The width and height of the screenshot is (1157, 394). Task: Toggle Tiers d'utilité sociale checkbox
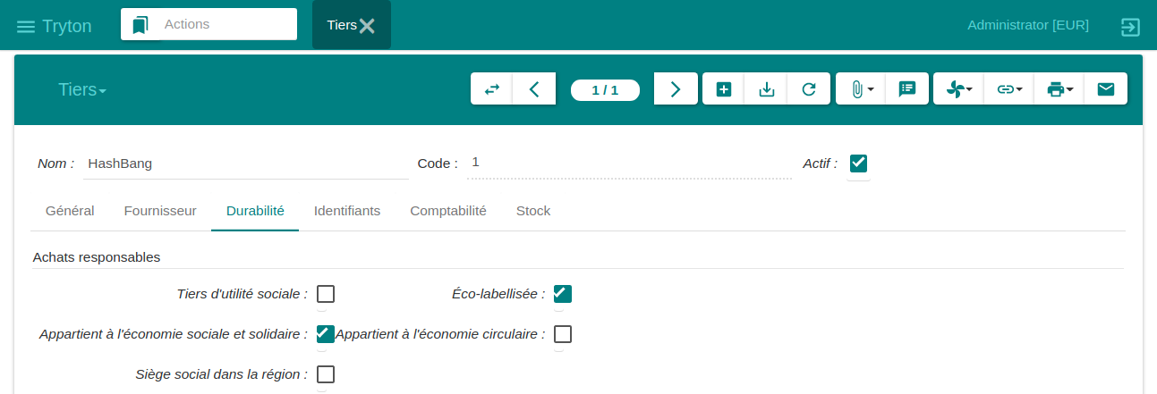click(326, 294)
